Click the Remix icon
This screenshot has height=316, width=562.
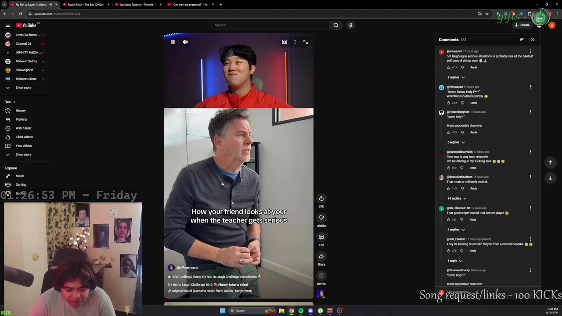321,276
